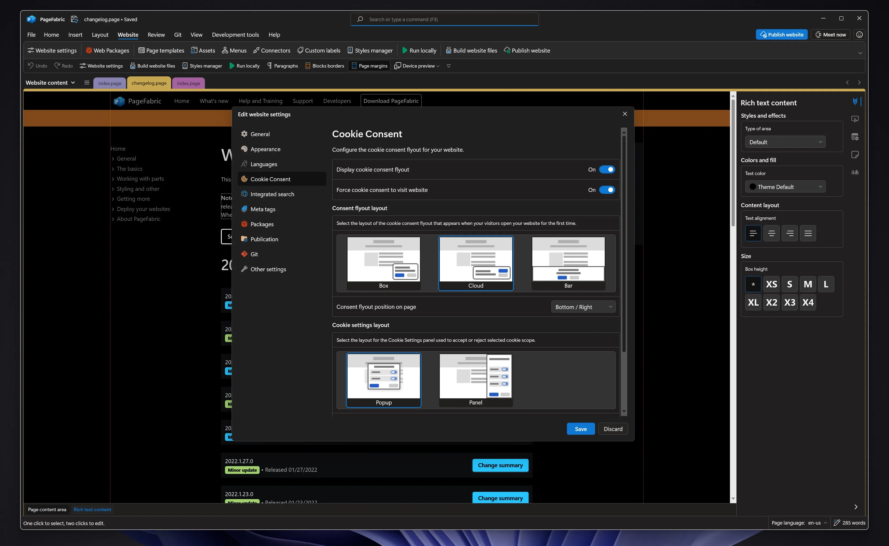Select the Box consent flyout layout
Image resolution: width=889 pixels, height=546 pixels.
tap(384, 263)
